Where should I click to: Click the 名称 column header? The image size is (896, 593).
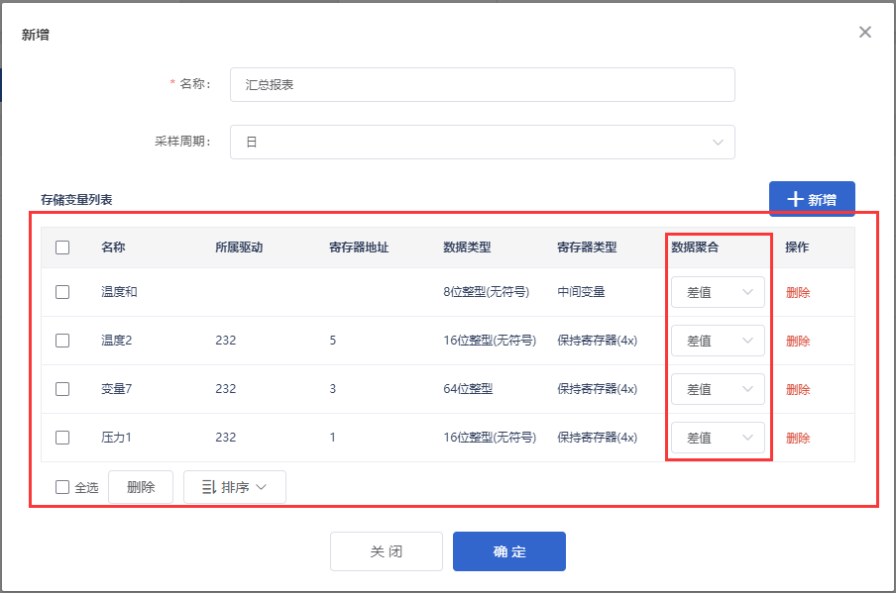[x=113, y=247]
